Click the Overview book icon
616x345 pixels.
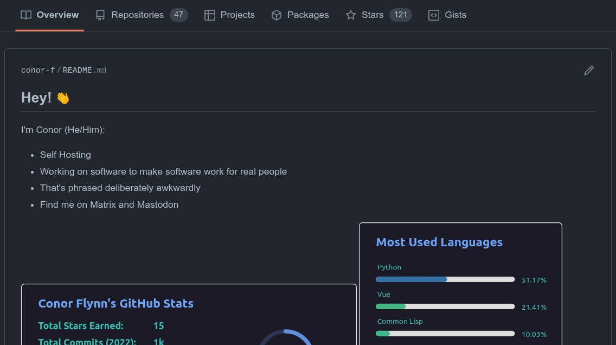26,15
